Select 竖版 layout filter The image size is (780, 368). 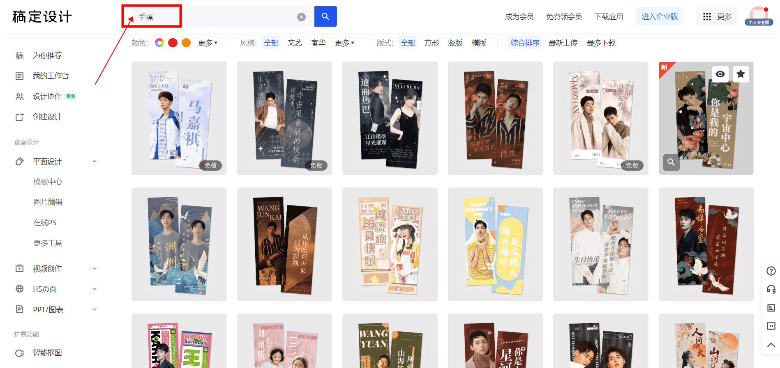pyautogui.click(x=455, y=43)
